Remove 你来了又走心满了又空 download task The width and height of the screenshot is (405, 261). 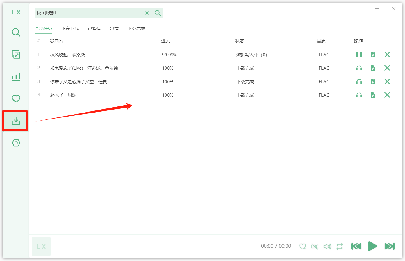pos(387,81)
